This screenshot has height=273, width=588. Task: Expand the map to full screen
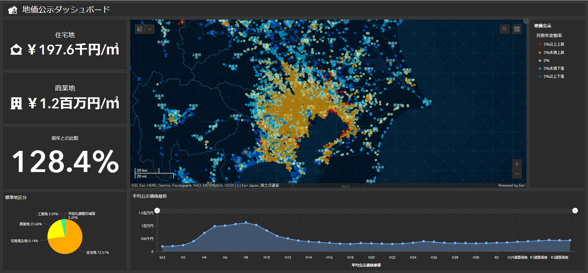pos(526,21)
